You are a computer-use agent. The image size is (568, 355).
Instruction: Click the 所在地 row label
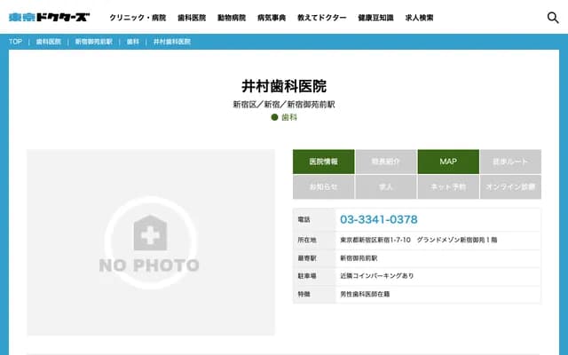click(307, 240)
